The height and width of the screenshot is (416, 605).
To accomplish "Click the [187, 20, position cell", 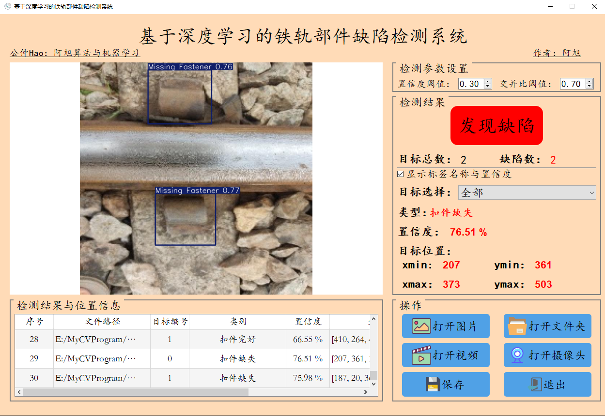I will pos(350,378).
